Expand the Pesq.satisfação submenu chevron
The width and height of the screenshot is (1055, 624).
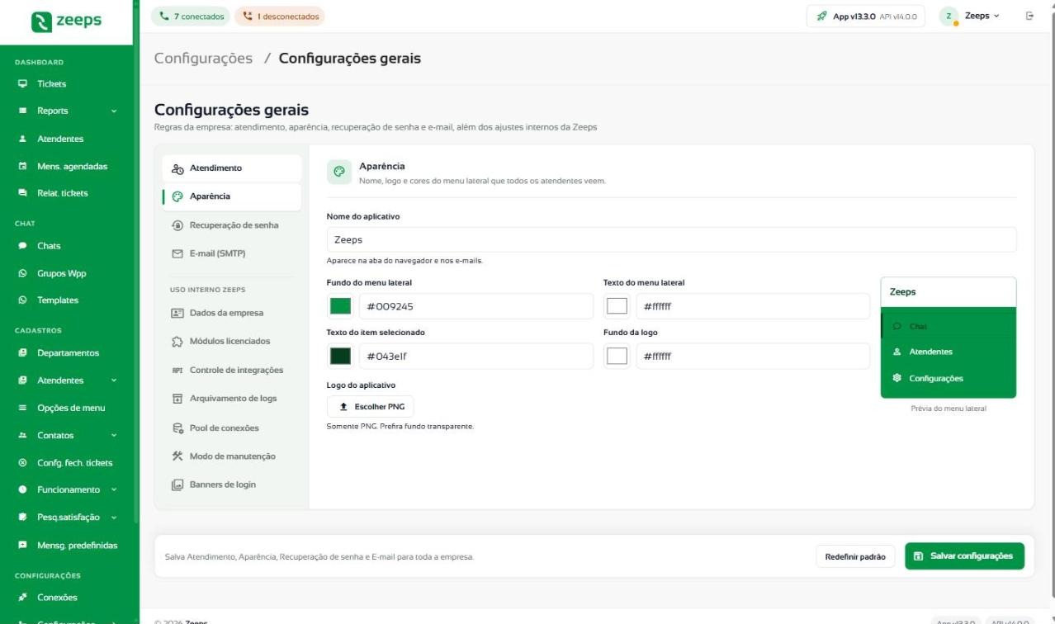click(115, 518)
